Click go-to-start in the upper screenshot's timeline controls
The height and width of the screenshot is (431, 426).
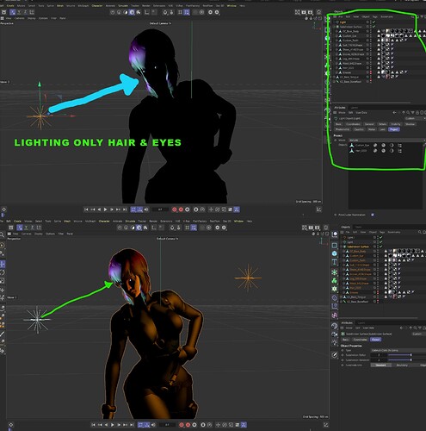(x=86, y=209)
